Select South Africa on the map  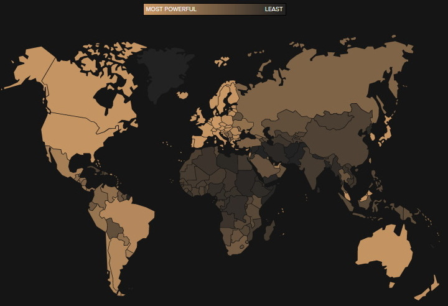tap(236, 247)
